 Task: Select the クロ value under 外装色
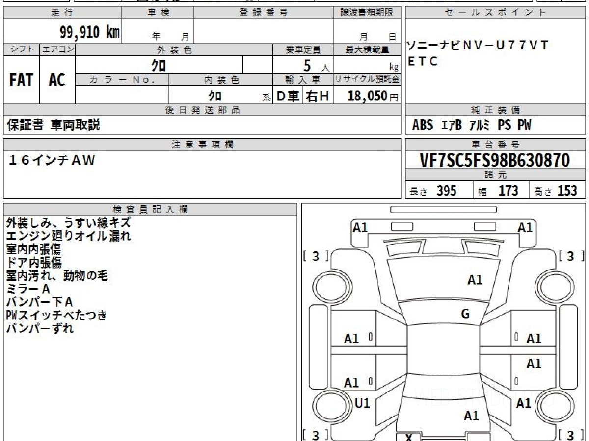[x=159, y=65]
